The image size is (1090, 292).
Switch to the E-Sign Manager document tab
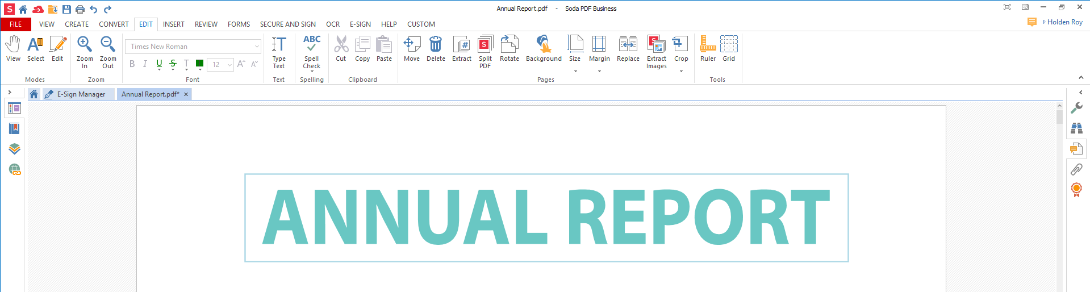(x=78, y=94)
